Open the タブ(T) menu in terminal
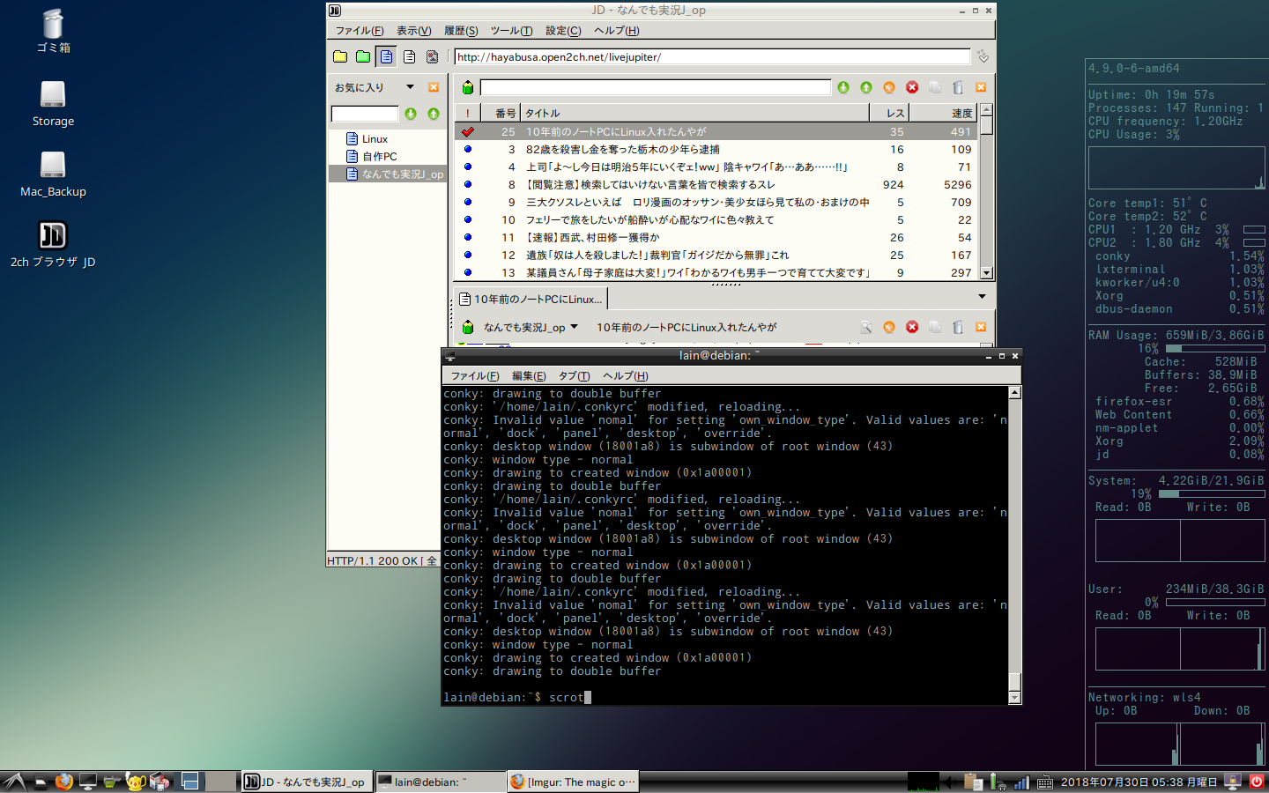Screen dimensions: 1269x793 pos(575,376)
